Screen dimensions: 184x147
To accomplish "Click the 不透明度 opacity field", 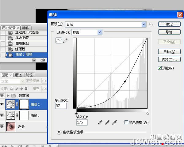I will pyautogui.click(x=44, y=81).
